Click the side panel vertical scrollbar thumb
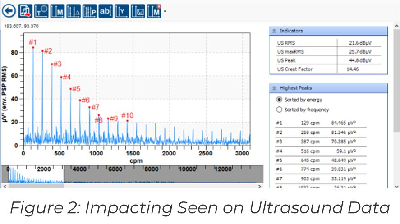 [396, 81]
